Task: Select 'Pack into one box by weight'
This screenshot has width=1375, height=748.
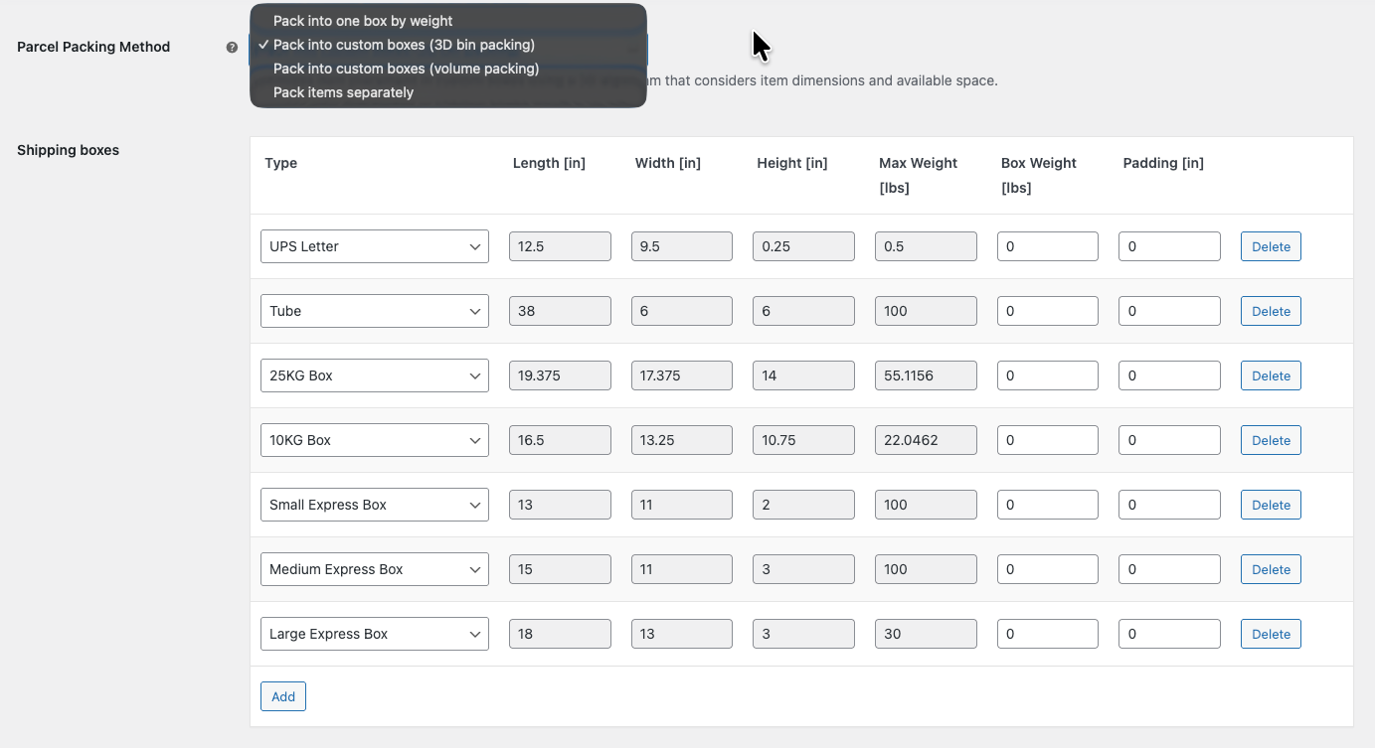Action: pyautogui.click(x=363, y=21)
